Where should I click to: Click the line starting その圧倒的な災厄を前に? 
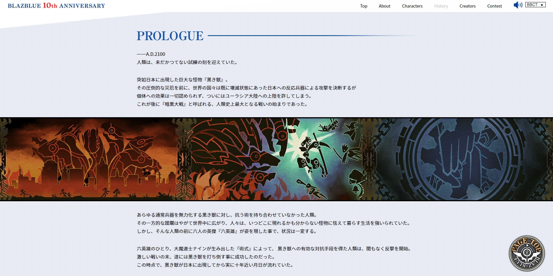pyautogui.click(x=247, y=88)
